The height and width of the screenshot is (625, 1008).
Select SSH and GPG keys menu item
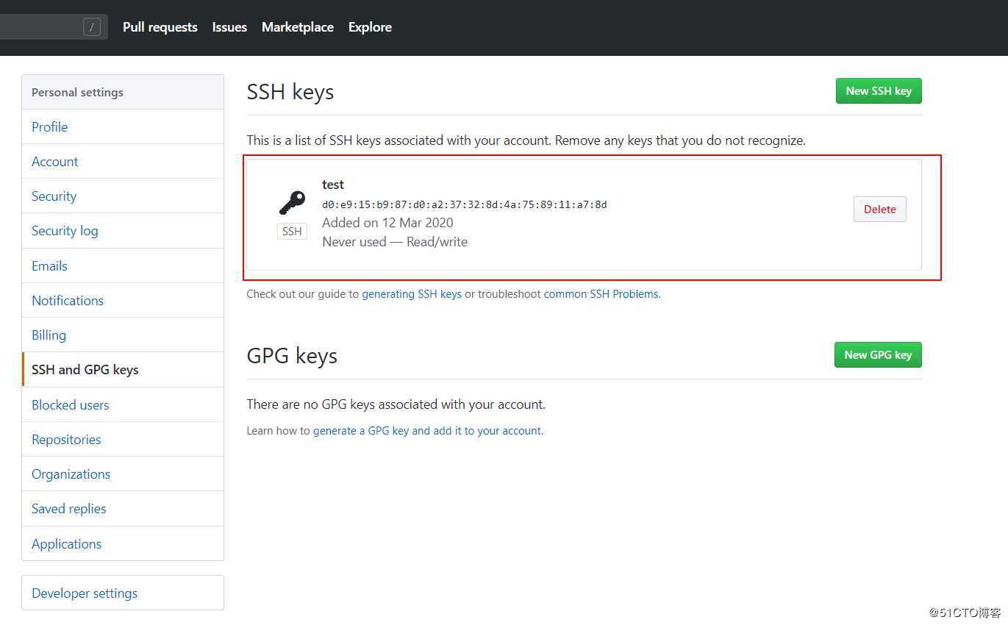(123, 369)
